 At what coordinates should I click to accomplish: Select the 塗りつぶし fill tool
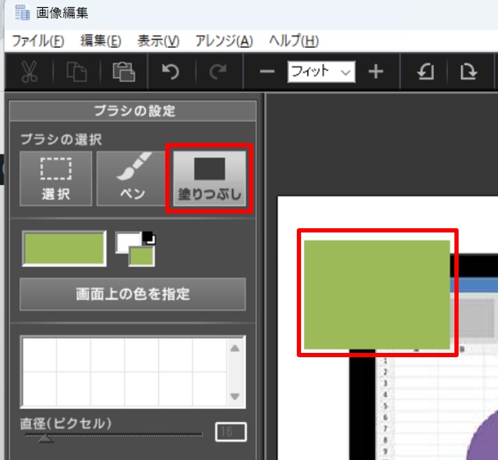pos(210,178)
